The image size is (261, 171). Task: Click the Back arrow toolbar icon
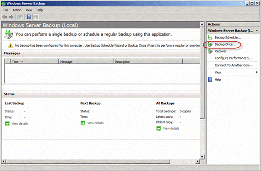click(5, 17)
